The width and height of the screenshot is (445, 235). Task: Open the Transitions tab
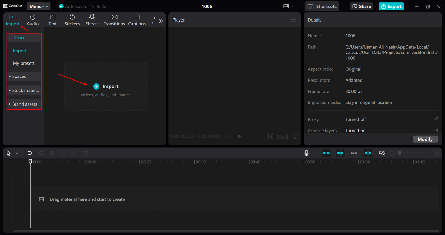(114, 20)
